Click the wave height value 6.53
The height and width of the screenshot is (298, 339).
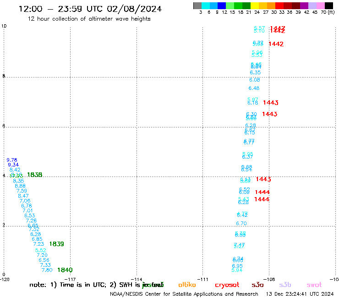click(30, 215)
